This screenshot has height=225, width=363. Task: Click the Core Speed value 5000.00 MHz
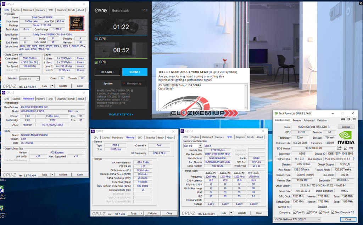30,58
